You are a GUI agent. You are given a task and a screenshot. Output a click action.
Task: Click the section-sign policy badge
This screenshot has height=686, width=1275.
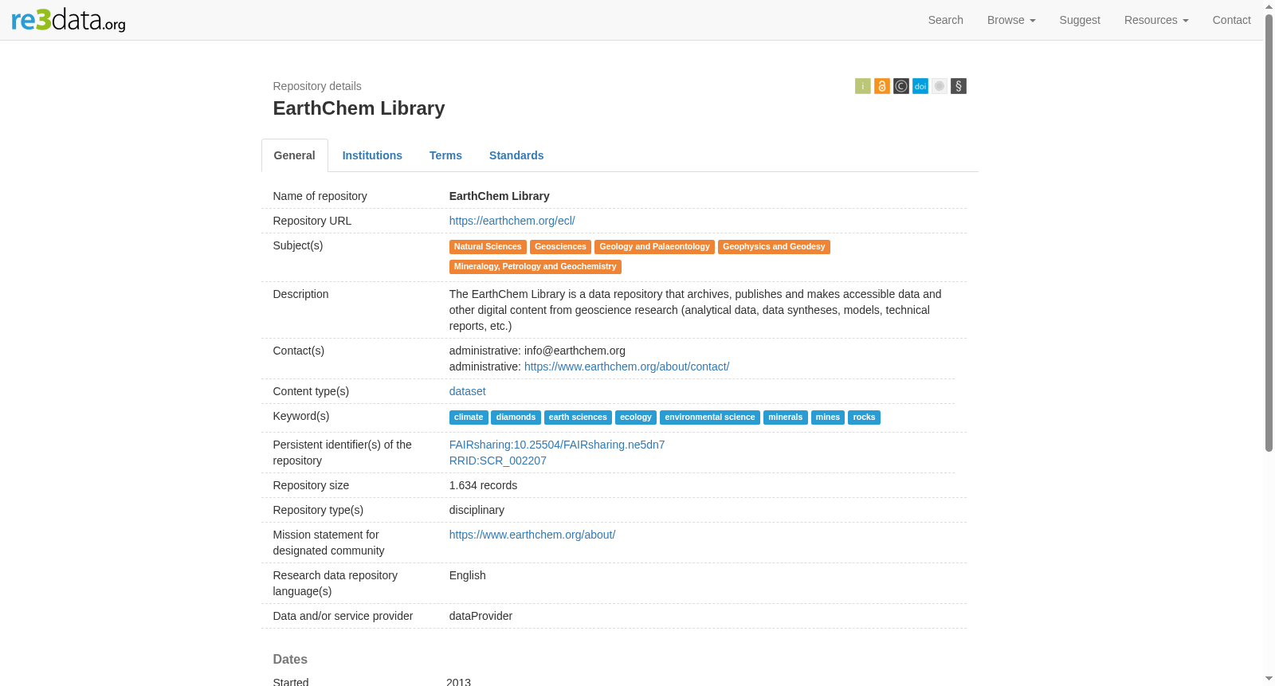[x=959, y=86]
